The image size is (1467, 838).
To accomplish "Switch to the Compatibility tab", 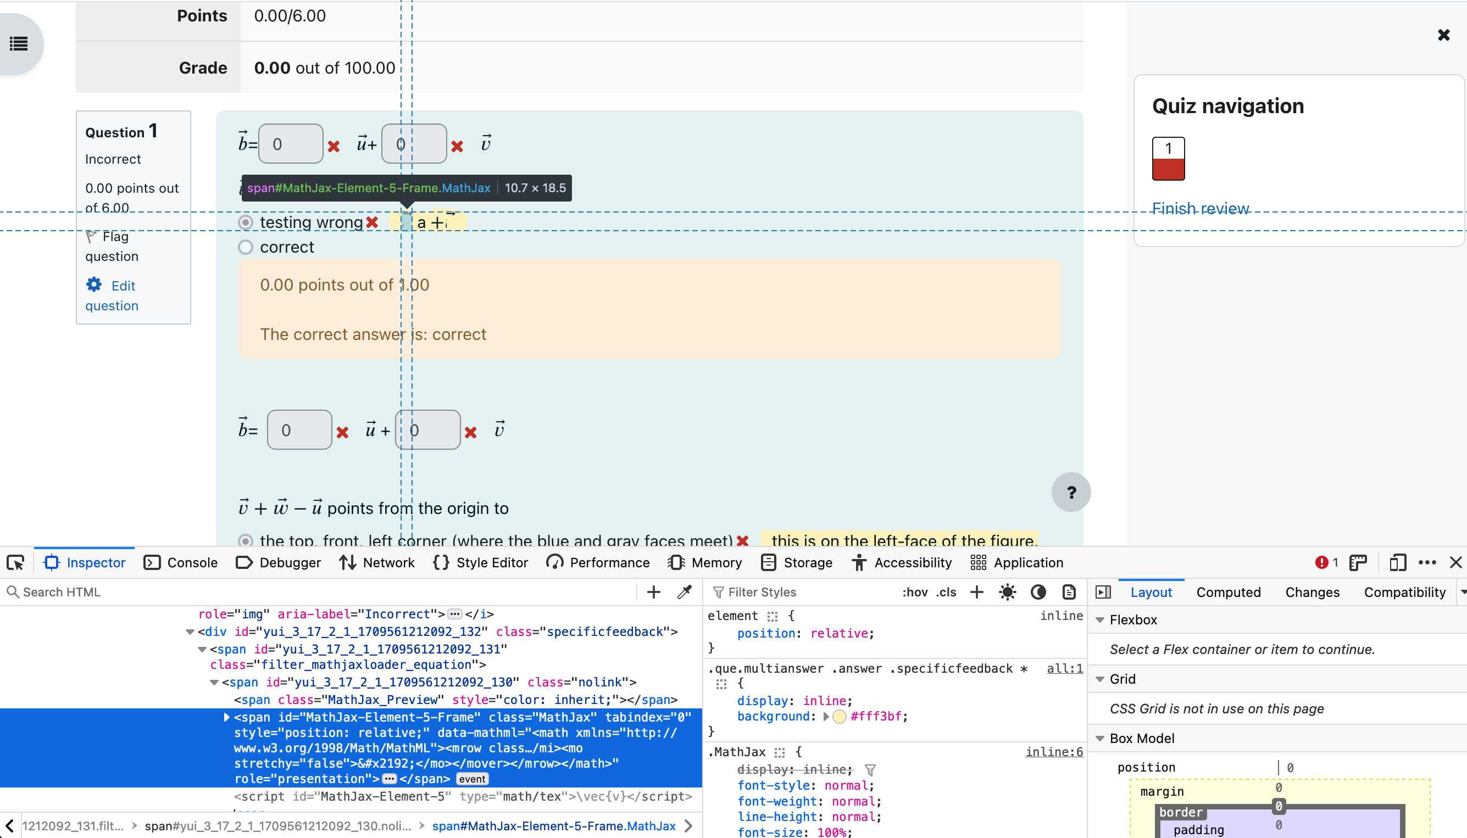I will point(1404,591).
